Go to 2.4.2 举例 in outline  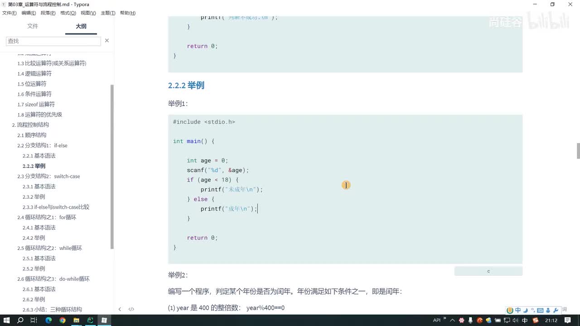tap(34, 238)
